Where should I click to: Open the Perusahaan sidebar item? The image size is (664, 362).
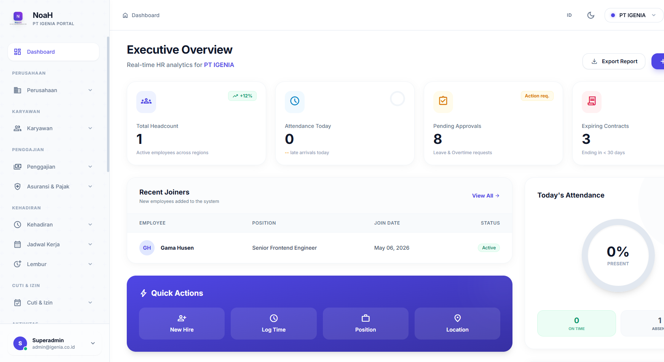pyautogui.click(x=53, y=90)
